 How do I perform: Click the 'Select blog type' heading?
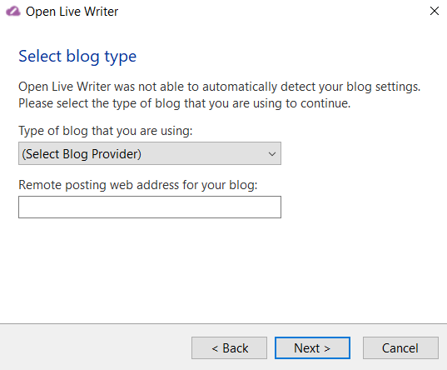tap(77, 57)
